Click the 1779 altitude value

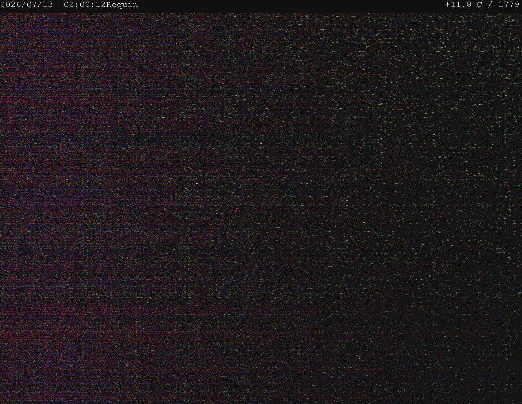509,5
